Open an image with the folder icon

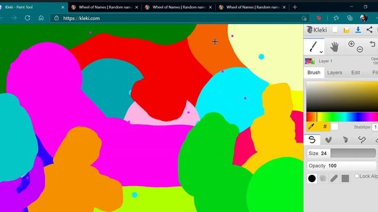pos(347,30)
